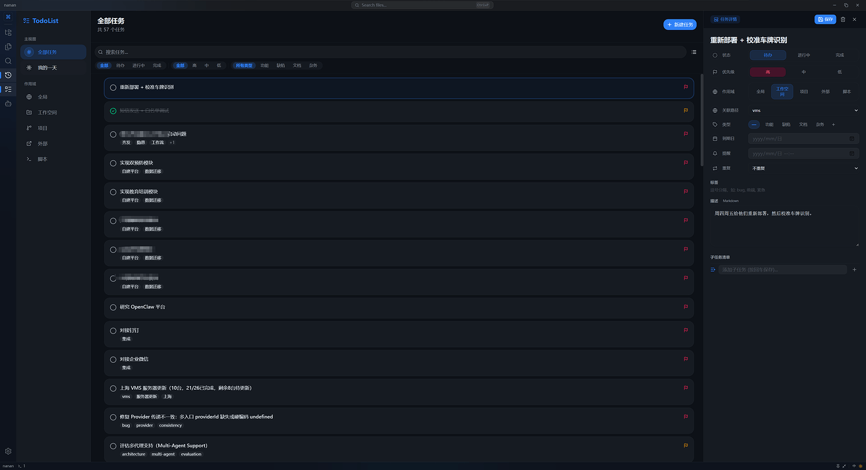Click the 描述 text area
The image size is (866, 470).
[784, 226]
